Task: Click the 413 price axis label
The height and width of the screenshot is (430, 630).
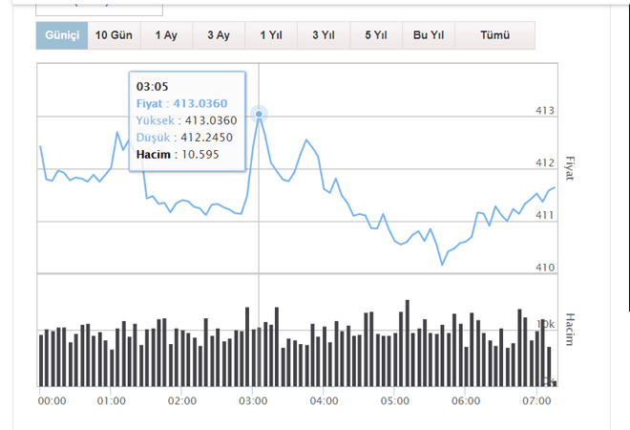Action: tap(545, 112)
